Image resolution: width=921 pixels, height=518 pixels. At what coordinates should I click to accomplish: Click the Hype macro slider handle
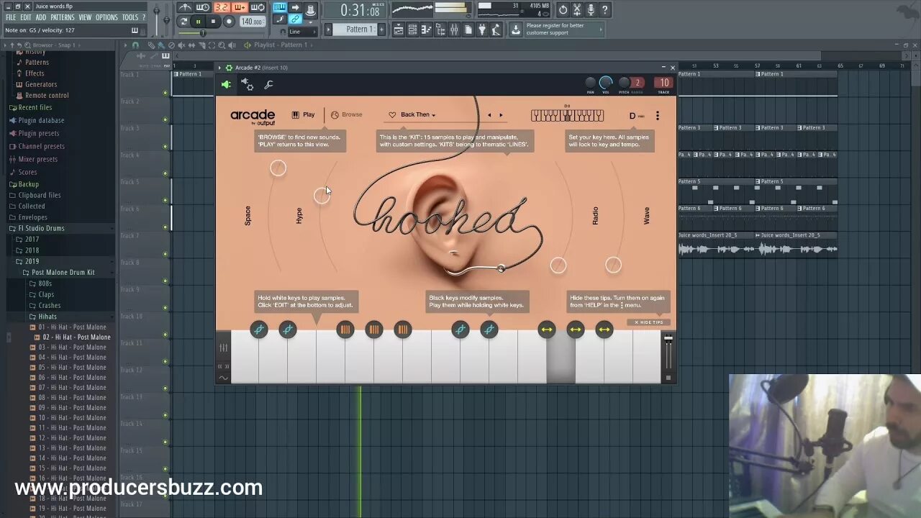point(322,196)
